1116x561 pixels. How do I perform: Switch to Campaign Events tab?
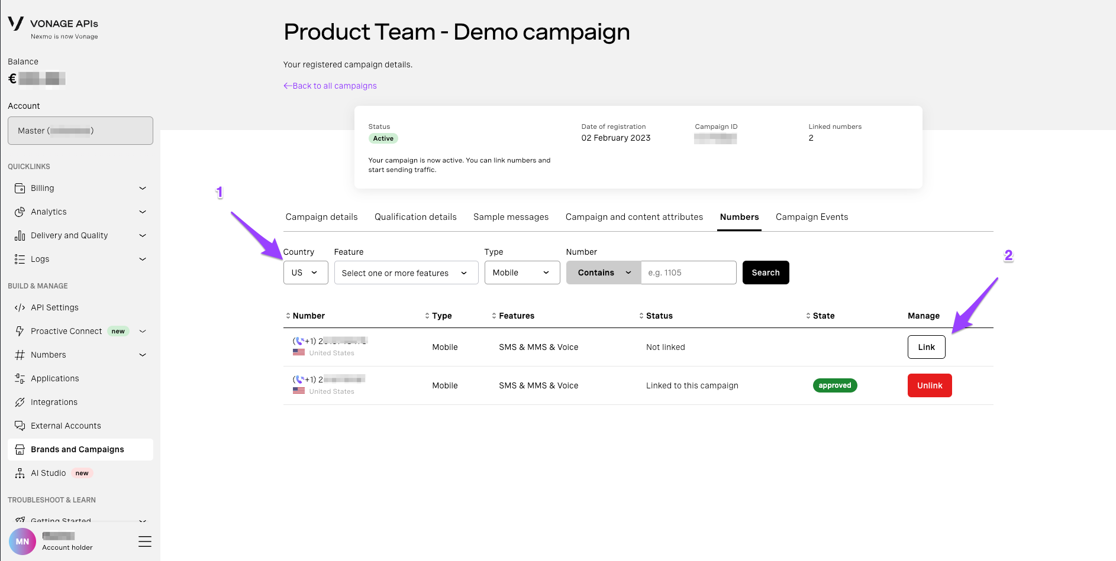812,217
